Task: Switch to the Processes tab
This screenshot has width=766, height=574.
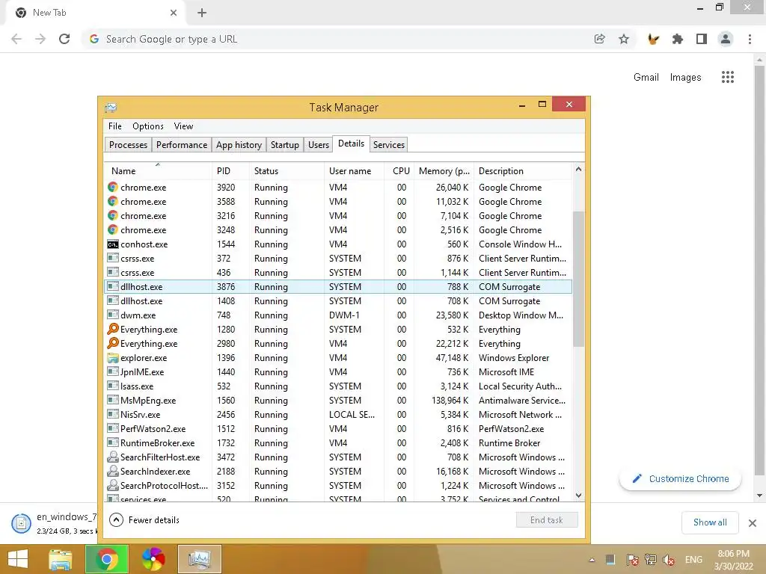Action: tap(128, 144)
